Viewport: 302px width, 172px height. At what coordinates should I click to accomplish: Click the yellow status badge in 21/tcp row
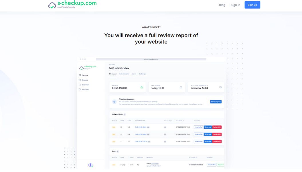(x=114, y=165)
